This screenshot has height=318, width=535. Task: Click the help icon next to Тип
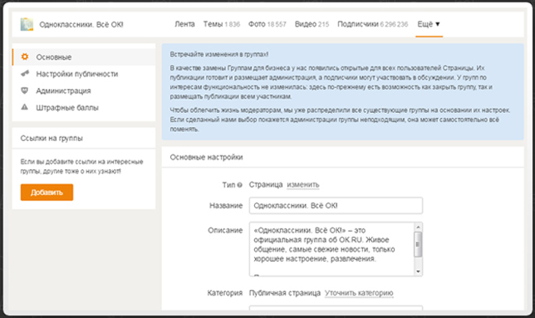[x=240, y=185]
